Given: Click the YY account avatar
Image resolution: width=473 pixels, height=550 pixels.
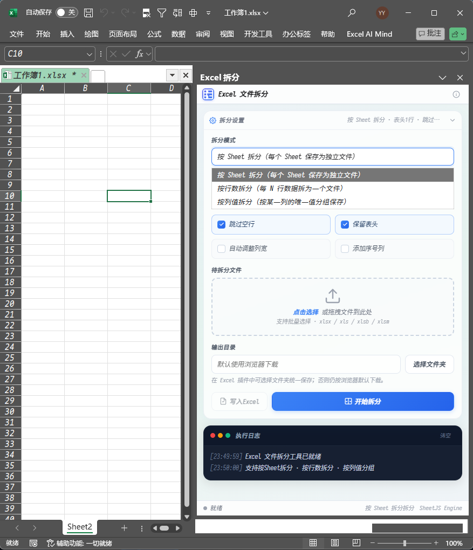Looking at the screenshot, I should 382,13.
